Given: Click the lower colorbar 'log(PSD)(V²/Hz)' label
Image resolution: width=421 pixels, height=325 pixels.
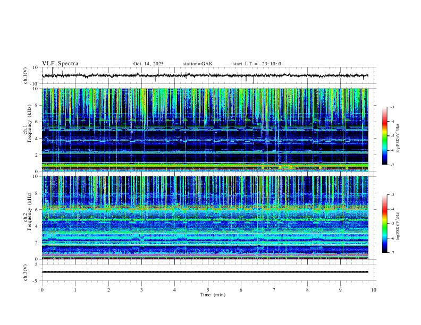Looking at the screenshot, I should [x=398, y=226].
